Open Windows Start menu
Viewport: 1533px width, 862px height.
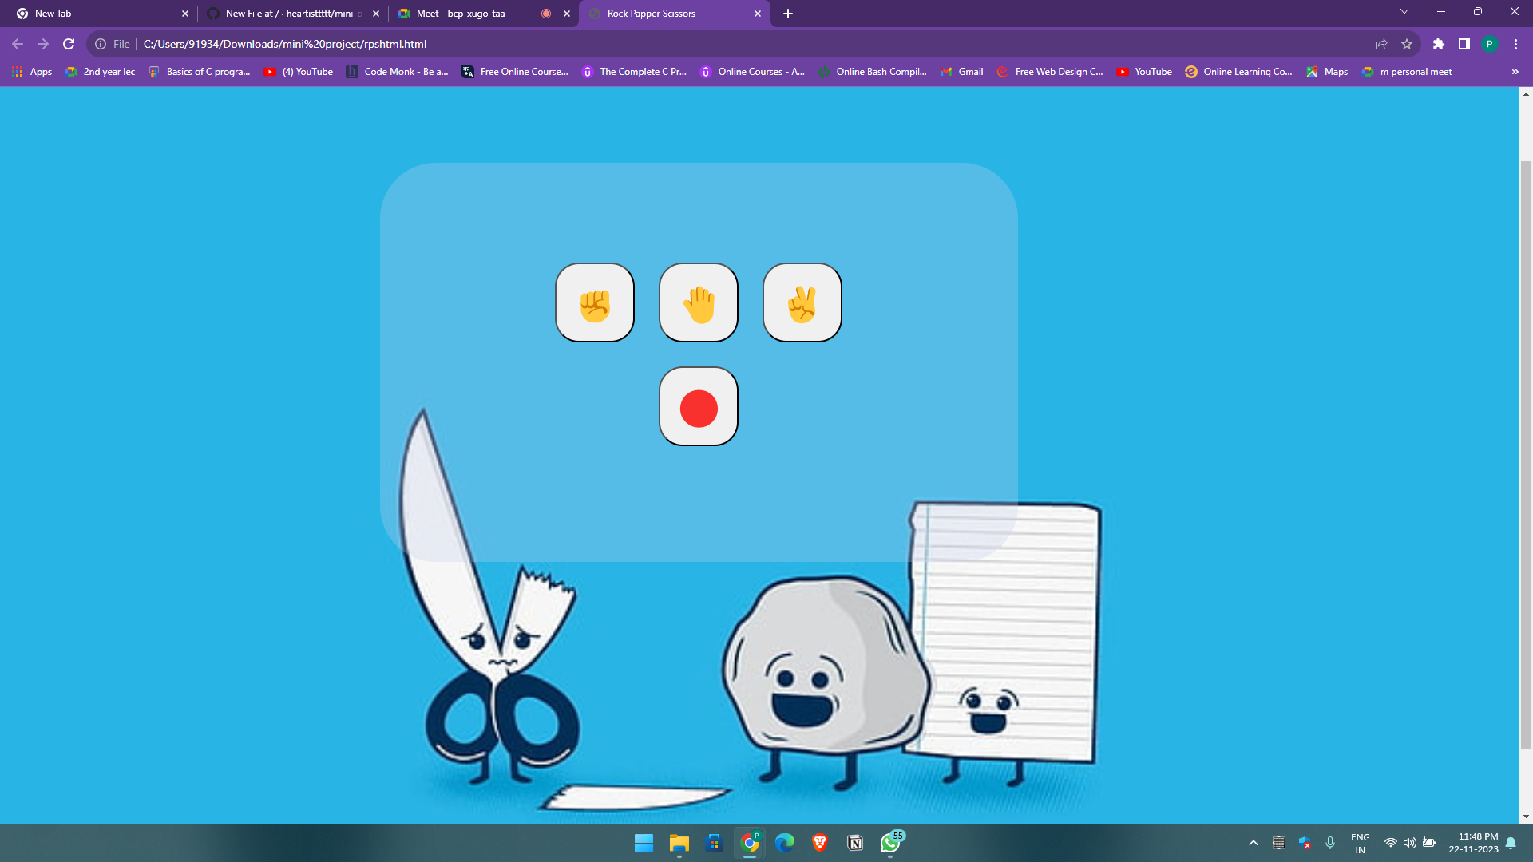(x=644, y=843)
